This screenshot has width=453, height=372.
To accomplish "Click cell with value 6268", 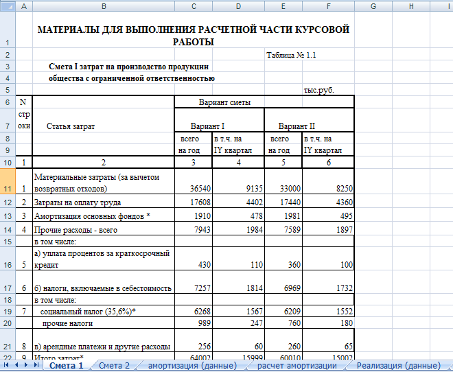I will (194, 311).
